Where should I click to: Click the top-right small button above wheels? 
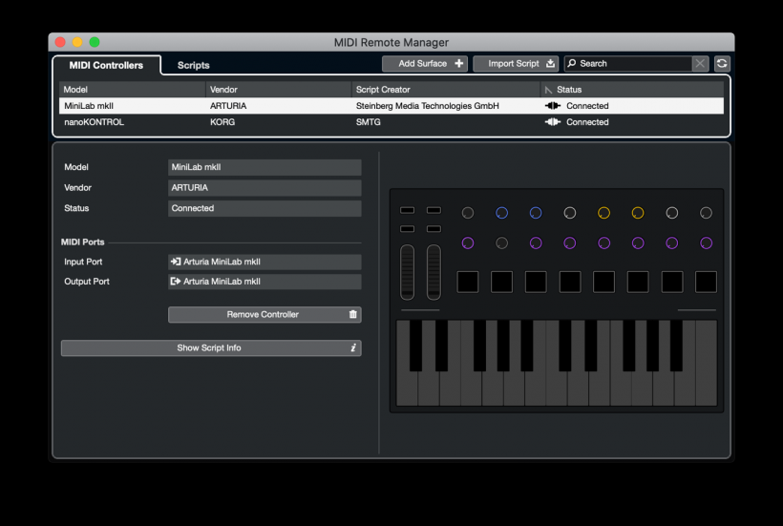[x=434, y=210]
